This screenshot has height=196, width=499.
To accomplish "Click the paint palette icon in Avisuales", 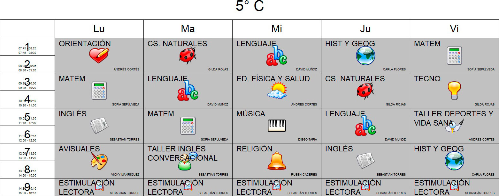I will point(99,161).
